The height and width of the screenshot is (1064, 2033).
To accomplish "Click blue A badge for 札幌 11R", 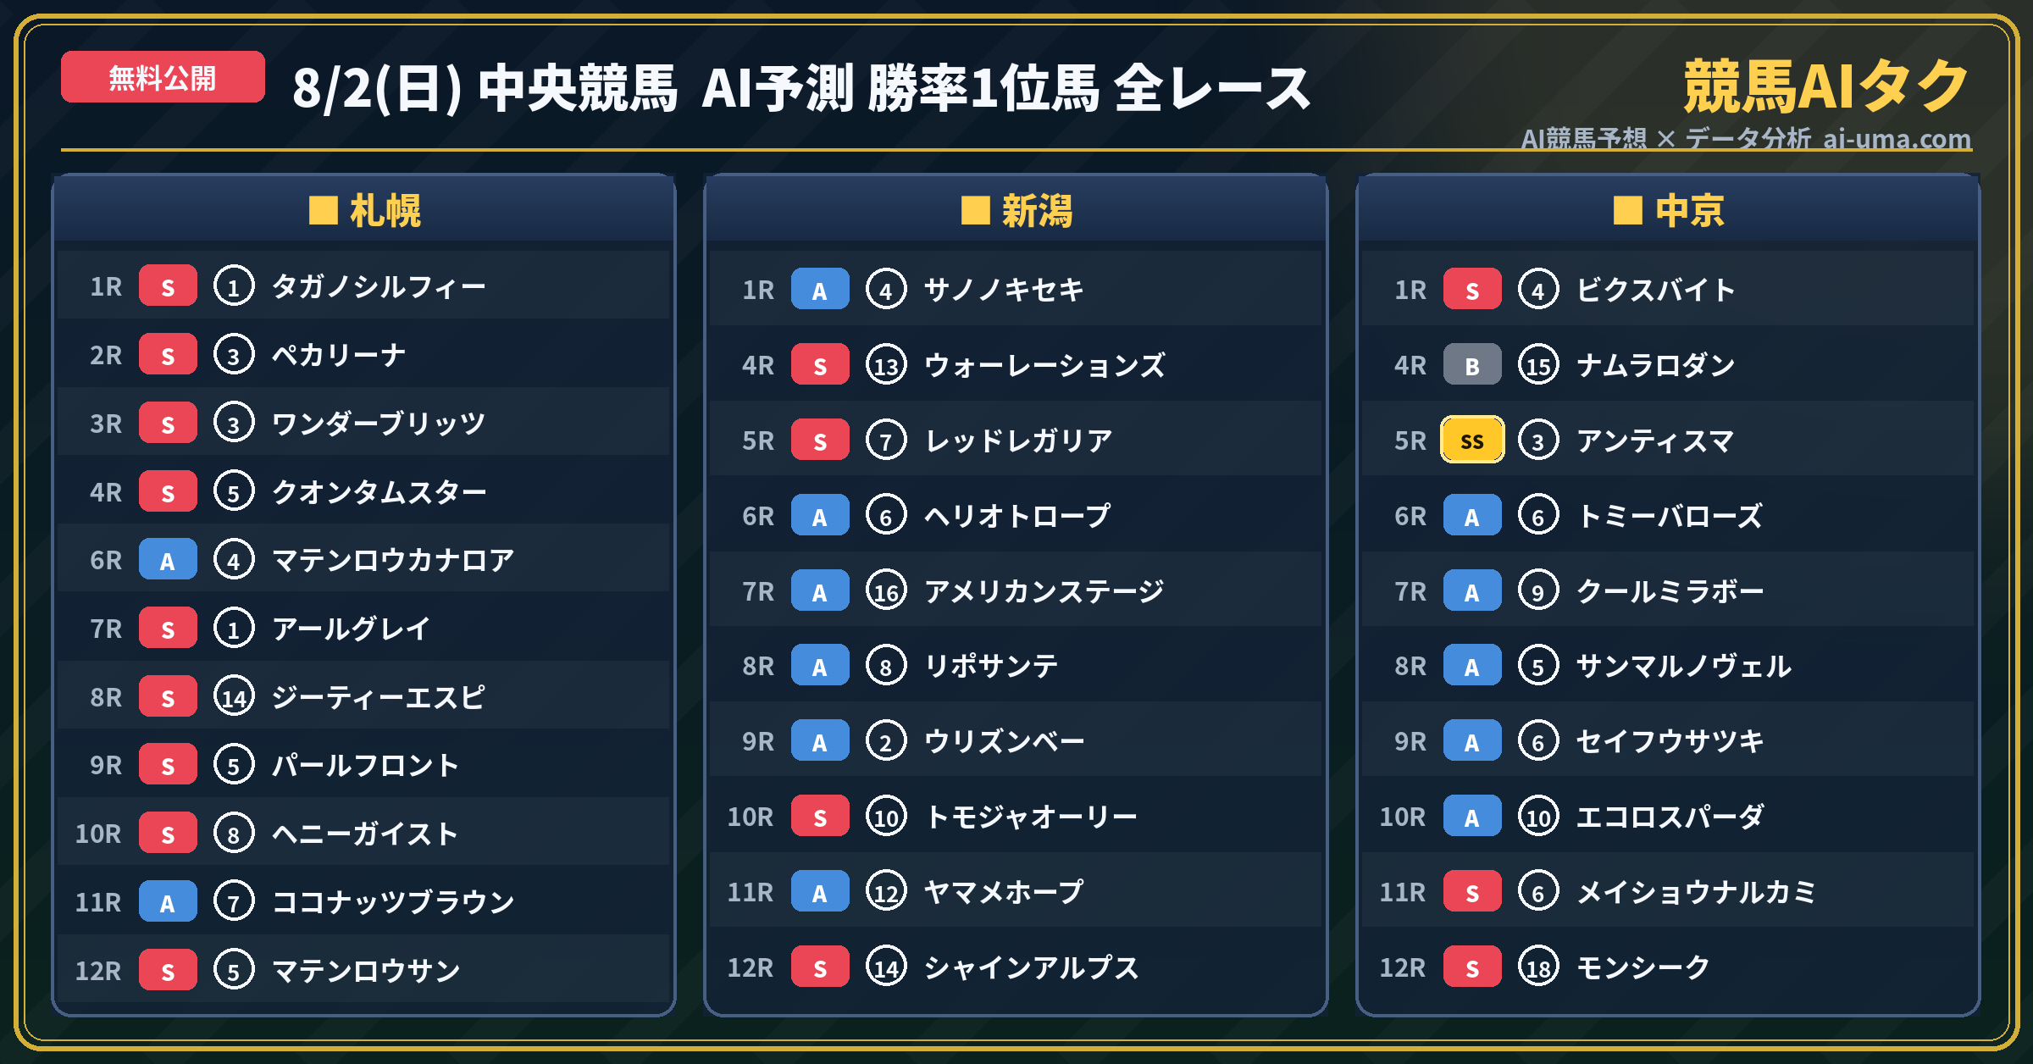I will point(168,902).
